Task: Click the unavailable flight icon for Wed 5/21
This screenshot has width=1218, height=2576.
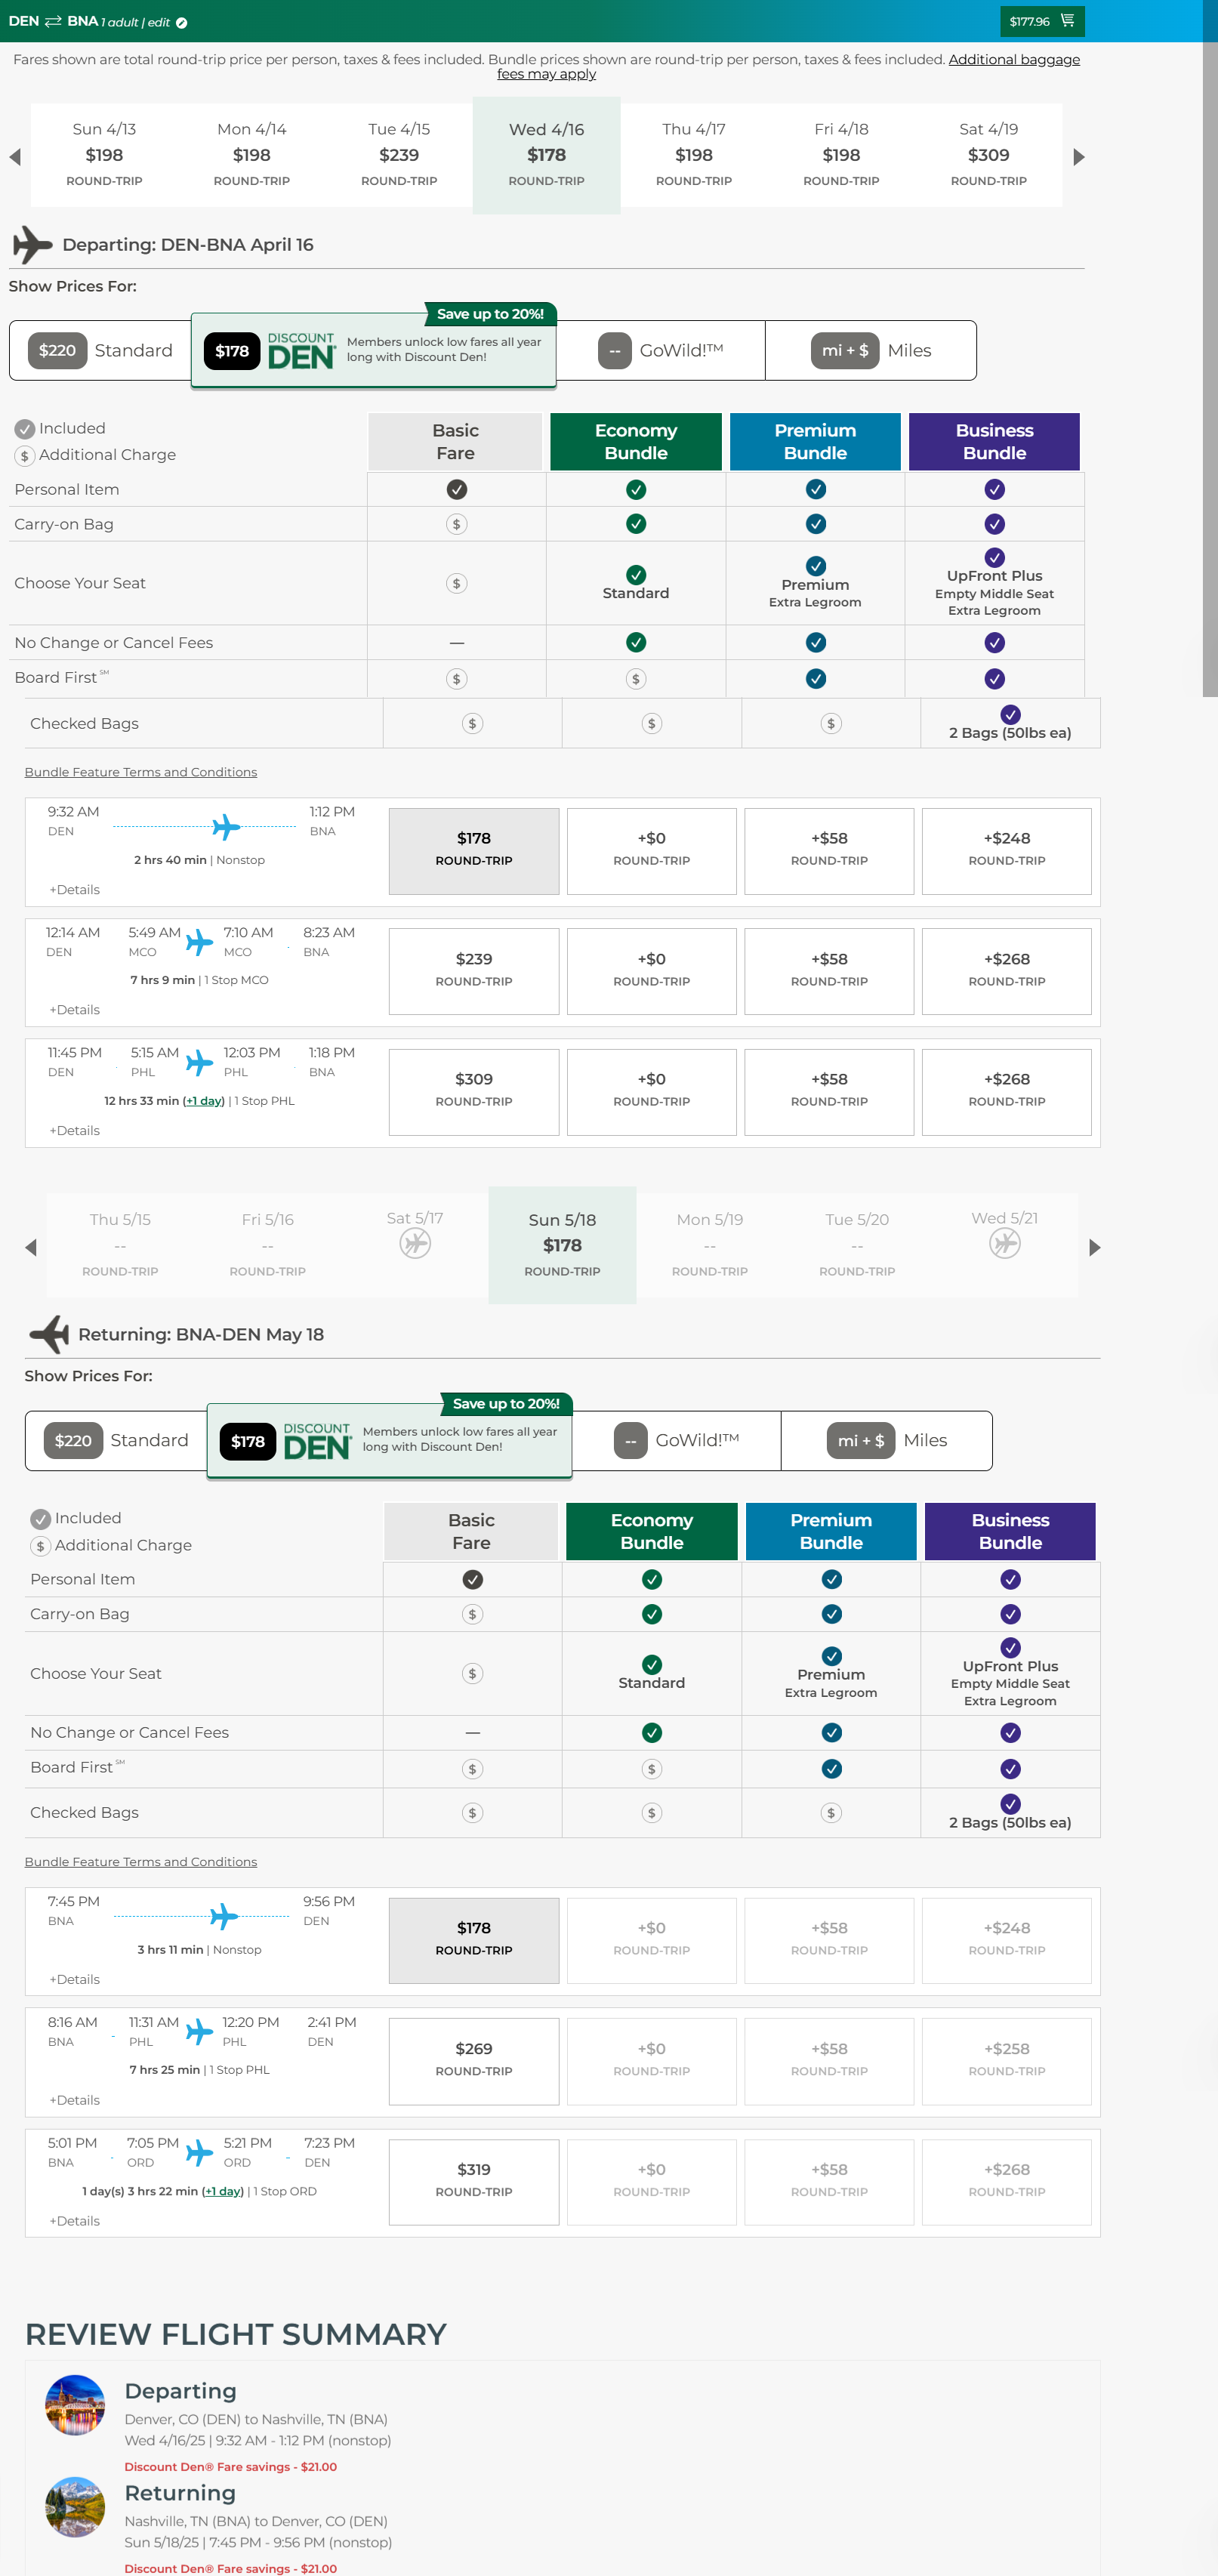Action: click(1005, 1243)
